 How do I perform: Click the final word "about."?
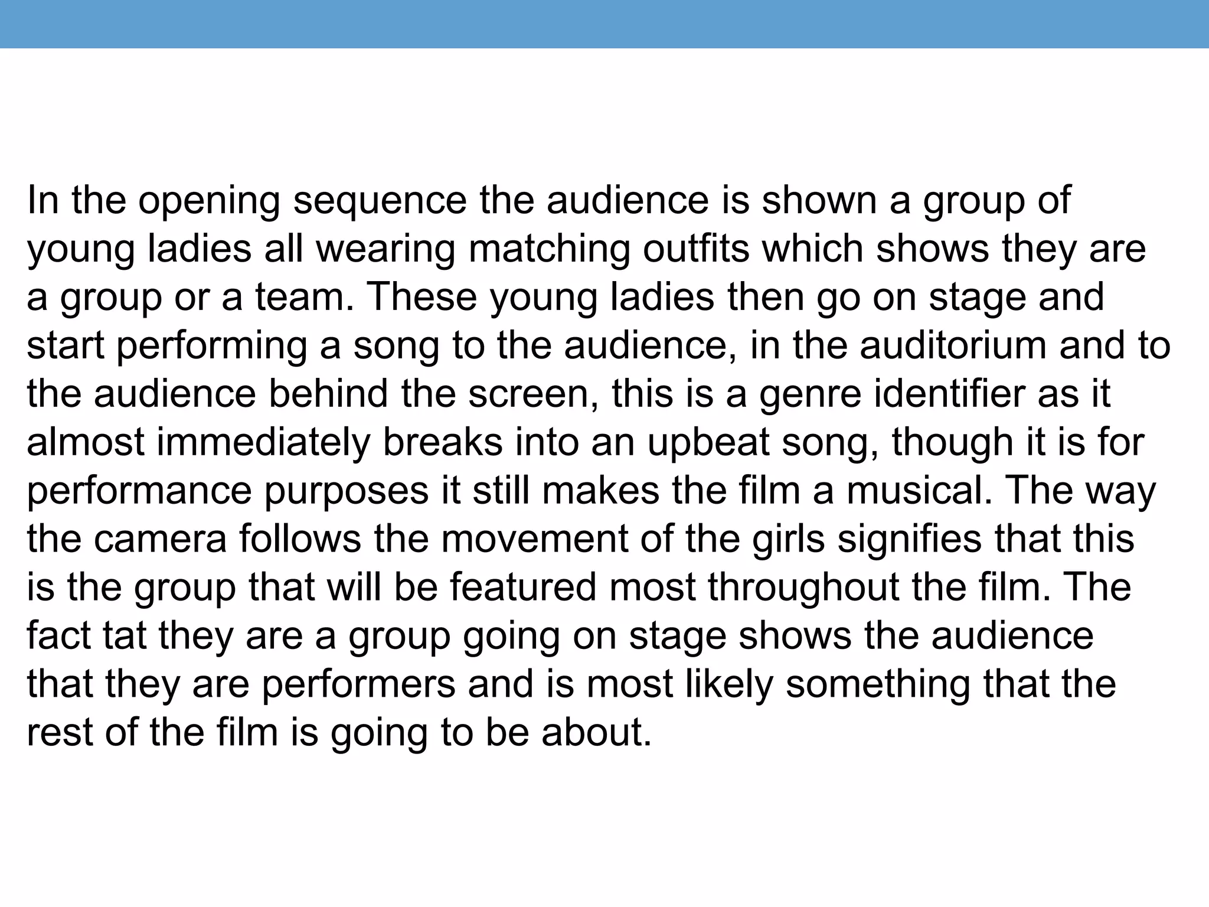596,733
